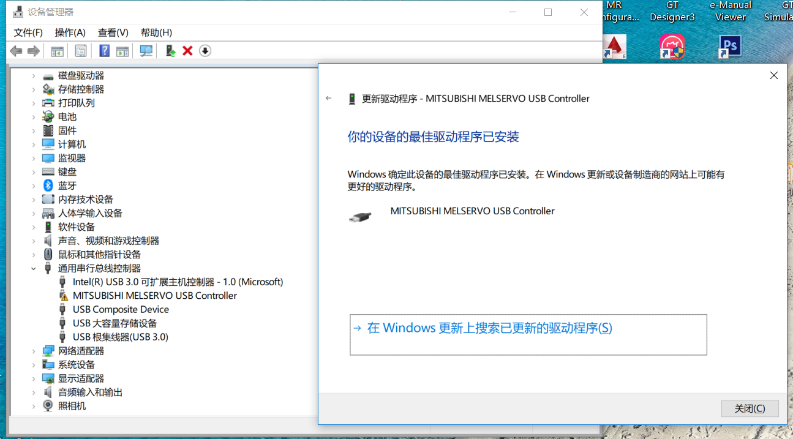
Task: Collapse the 通用串行总线控制器 node
Action: 34,268
